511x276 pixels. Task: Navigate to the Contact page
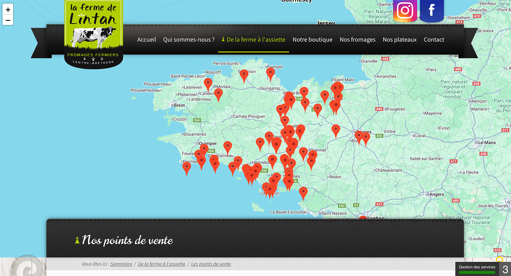pos(434,40)
